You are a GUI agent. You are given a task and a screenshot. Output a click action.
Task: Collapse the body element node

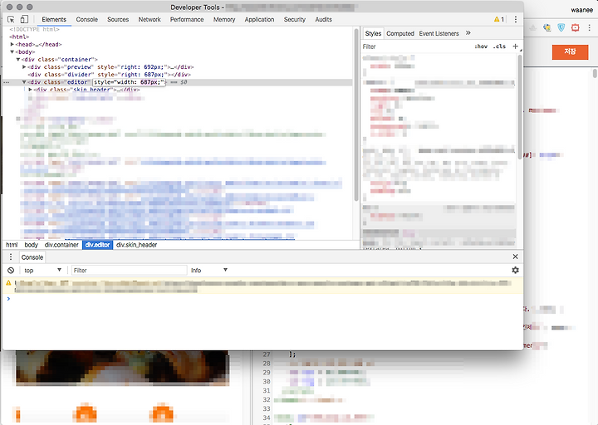click(x=12, y=51)
